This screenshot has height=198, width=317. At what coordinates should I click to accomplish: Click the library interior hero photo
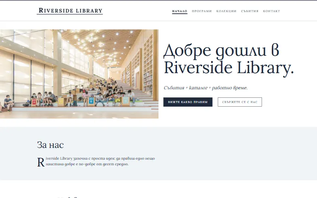[x=79, y=74]
